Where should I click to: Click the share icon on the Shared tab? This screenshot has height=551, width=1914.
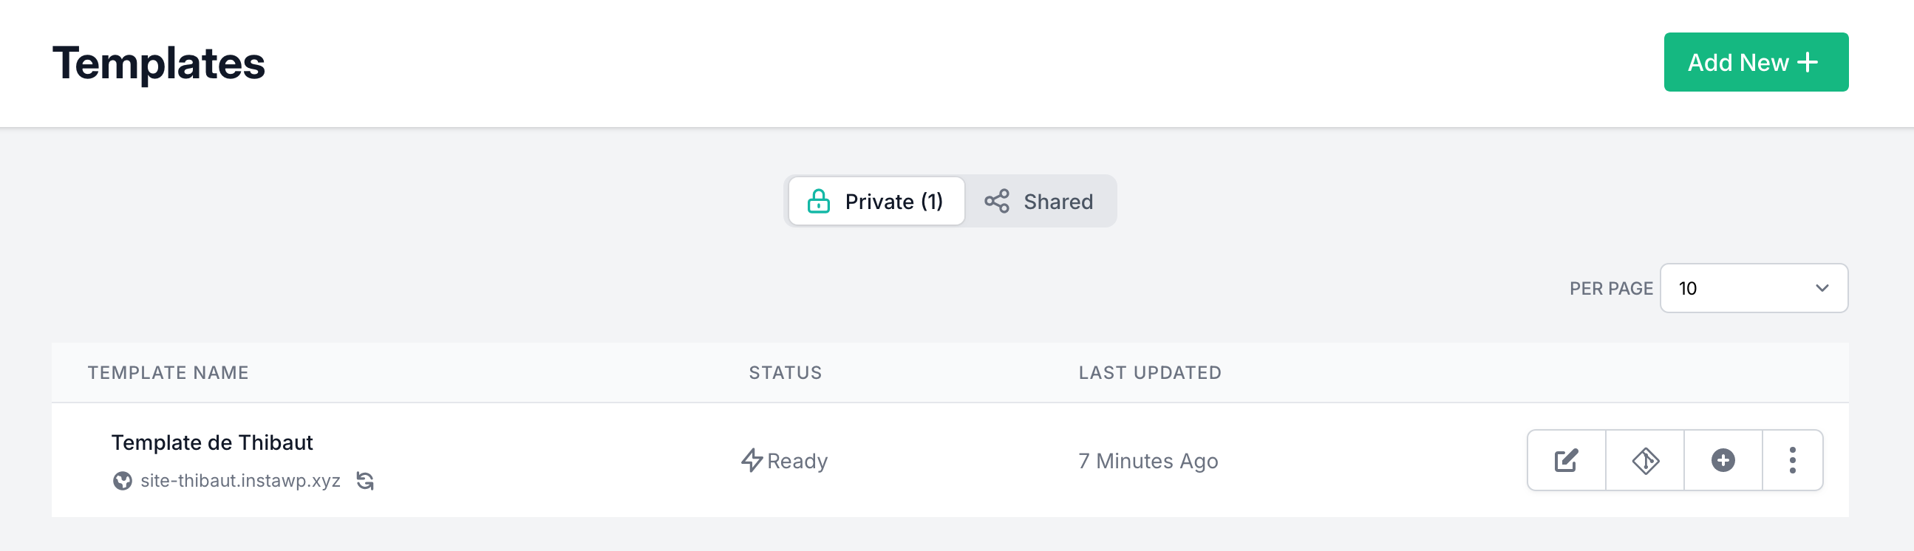(996, 200)
